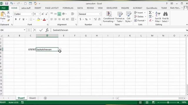Click the Wrap Text icon
The image size is (188, 105).
tap(73, 14)
